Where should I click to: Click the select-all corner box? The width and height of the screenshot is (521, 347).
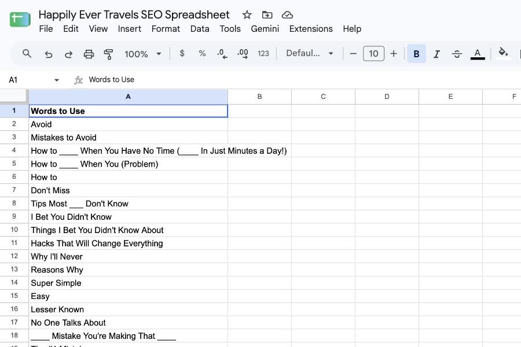pos(14,97)
